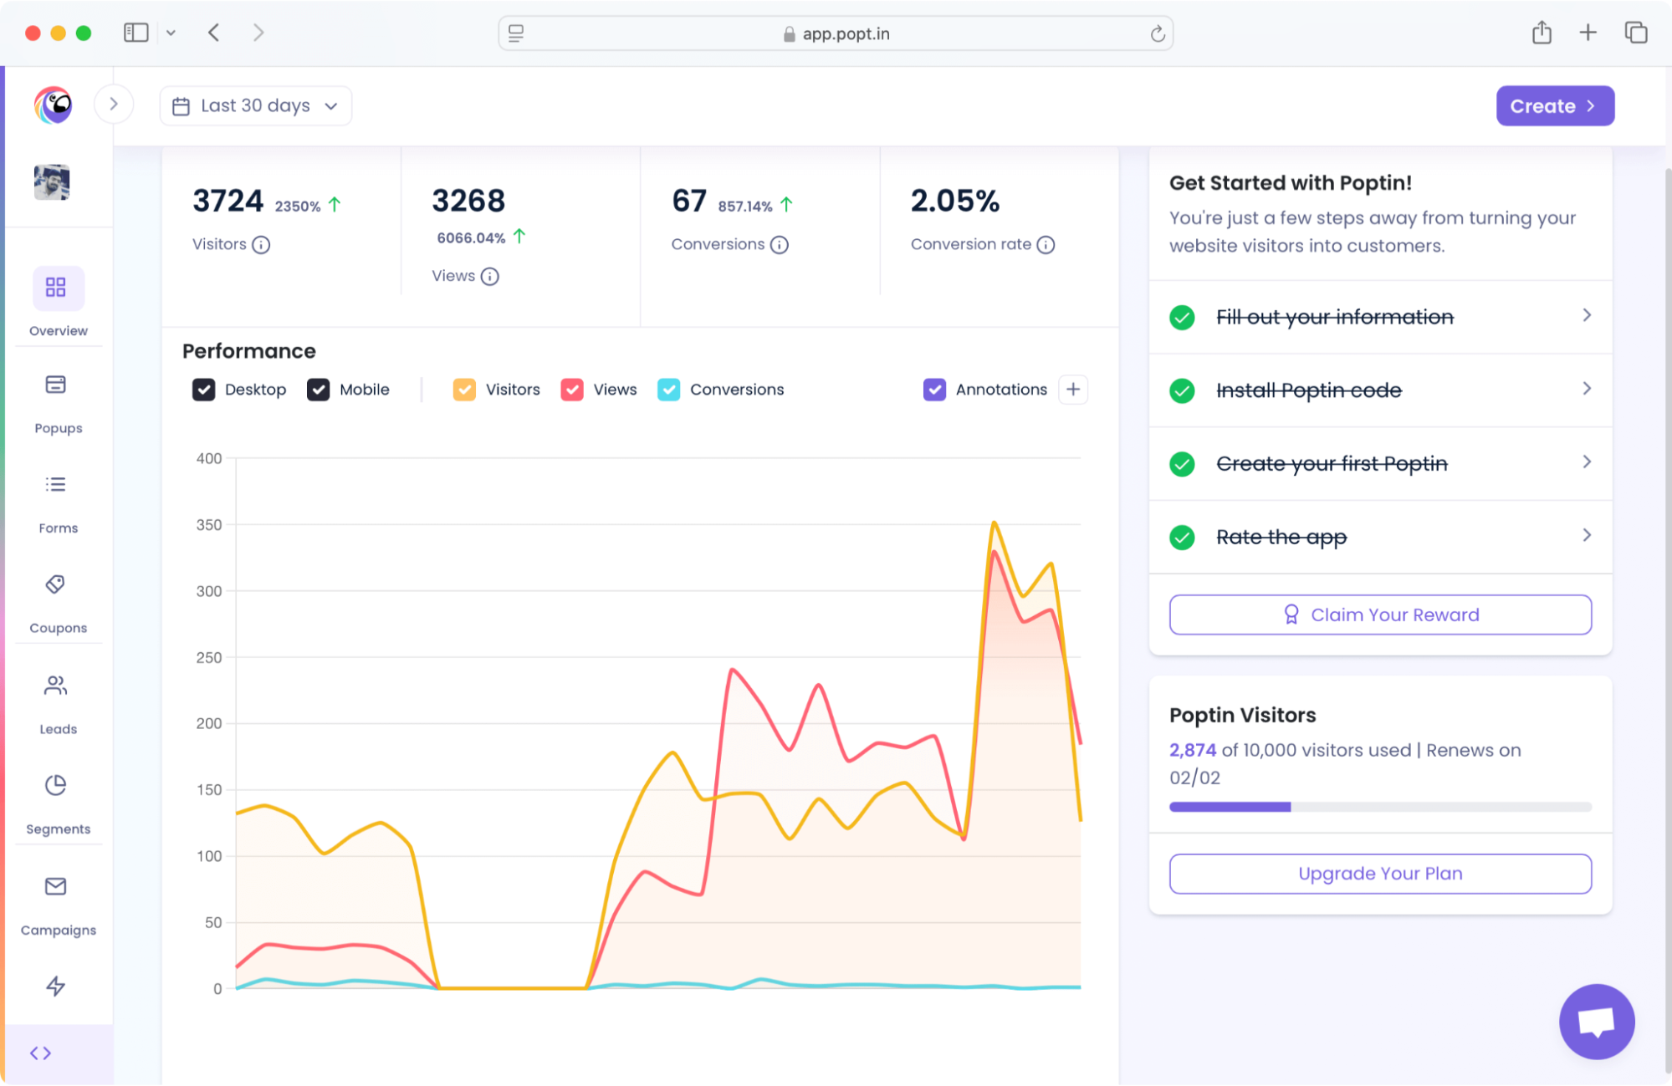Disable the Mobile checkbox in Performance
1672x1086 pixels.
319,389
